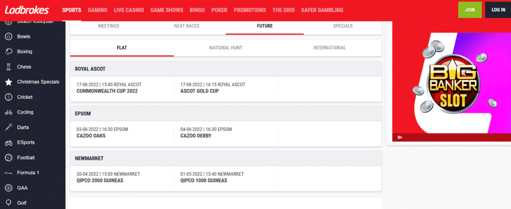Switch to the International tab

[x=330, y=48]
